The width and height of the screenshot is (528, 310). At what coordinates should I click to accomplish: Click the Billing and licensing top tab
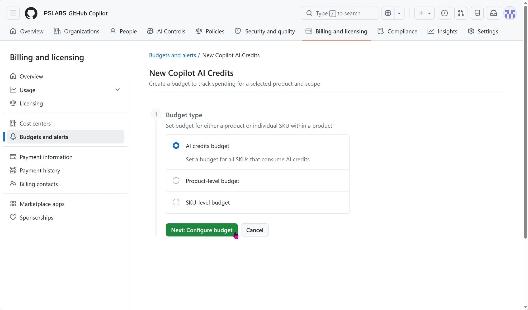336,31
